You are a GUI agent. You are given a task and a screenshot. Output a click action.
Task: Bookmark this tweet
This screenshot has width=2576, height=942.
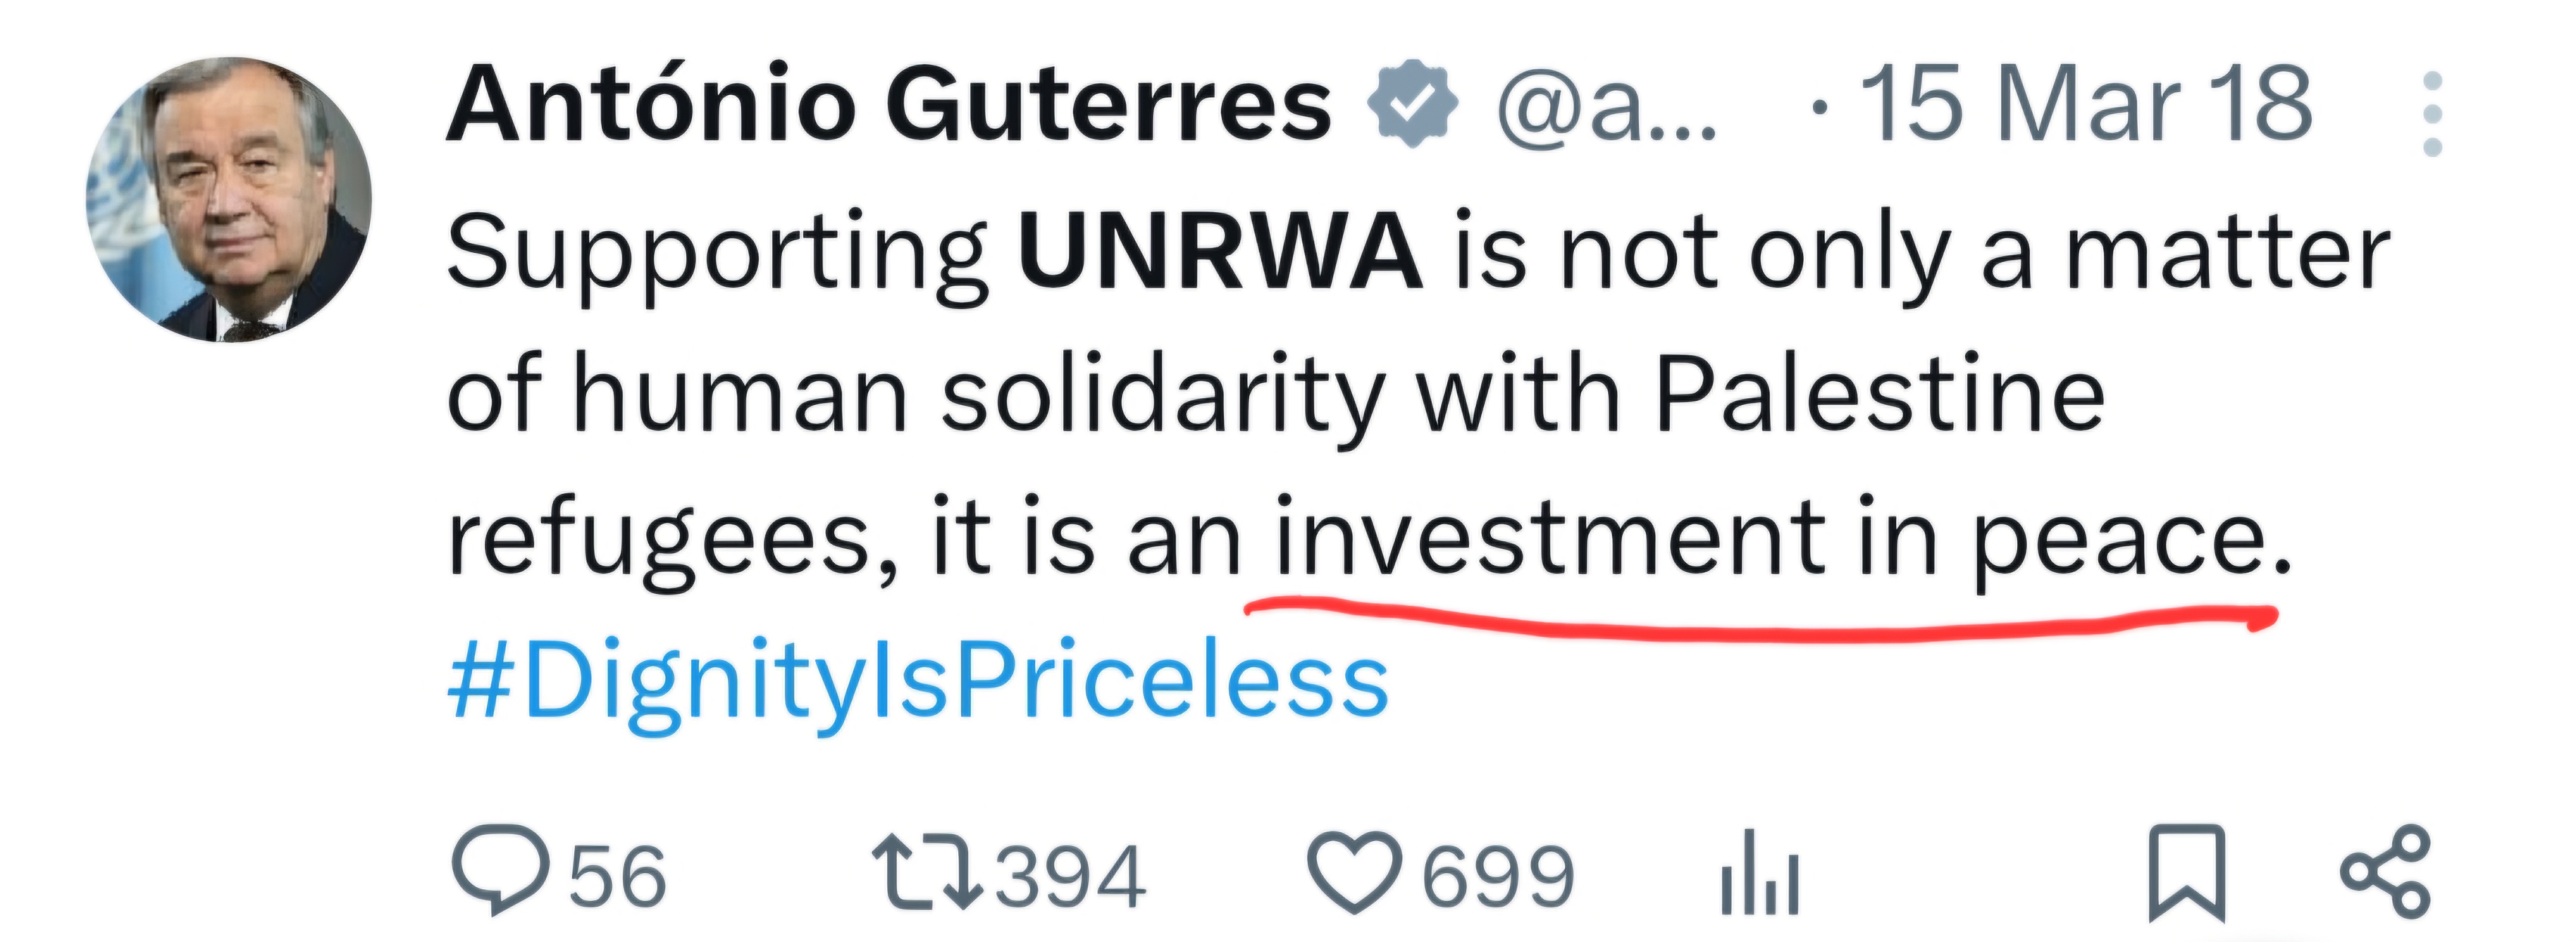(2188, 872)
